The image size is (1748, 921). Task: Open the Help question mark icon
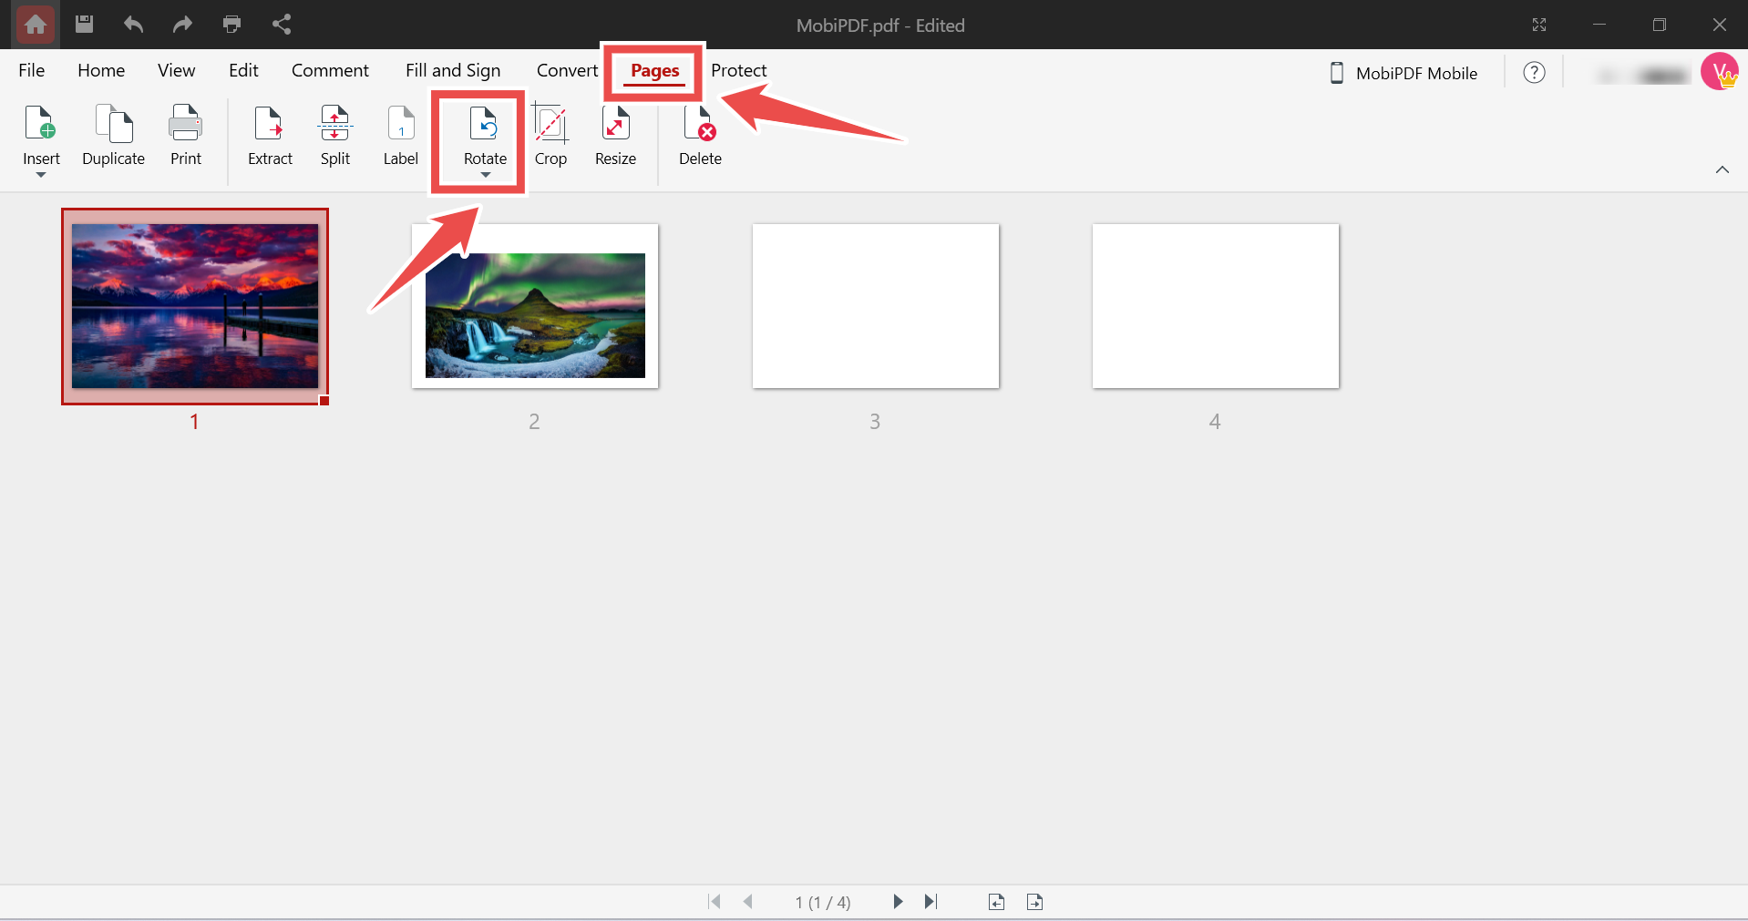click(1534, 73)
